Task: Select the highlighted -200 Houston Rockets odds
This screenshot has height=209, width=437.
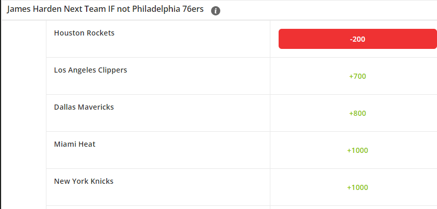Action: 358,39
